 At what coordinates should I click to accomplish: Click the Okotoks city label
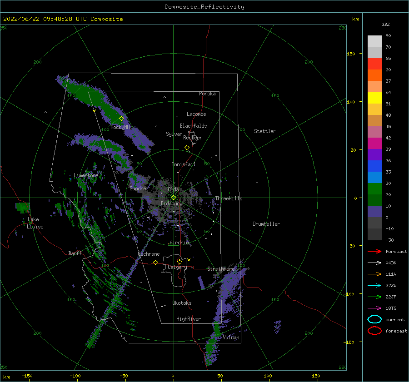[x=182, y=303]
